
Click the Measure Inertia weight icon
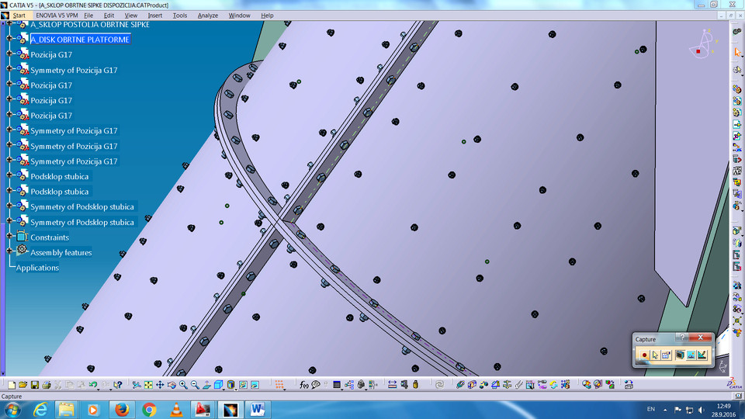click(416, 385)
